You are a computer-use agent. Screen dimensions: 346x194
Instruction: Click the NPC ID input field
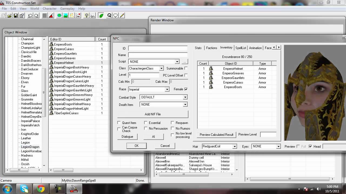(x=158, y=48)
